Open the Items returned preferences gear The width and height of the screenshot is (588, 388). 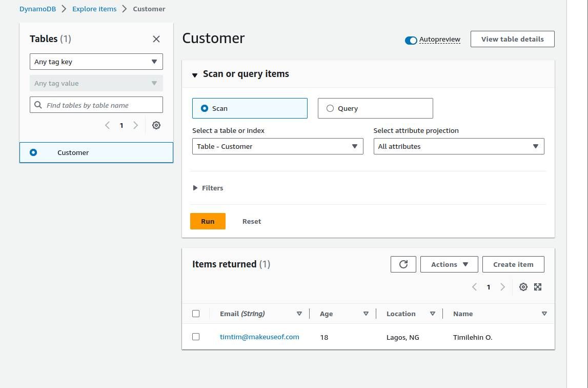pyautogui.click(x=523, y=287)
